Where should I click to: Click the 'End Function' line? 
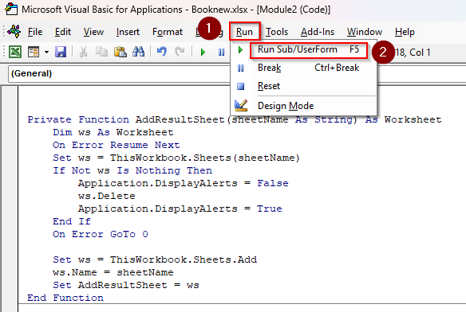pyautogui.click(x=65, y=298)
